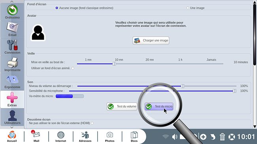Click 'Charger une image' button
Screen dimensions: 257x144
[151, 40]
